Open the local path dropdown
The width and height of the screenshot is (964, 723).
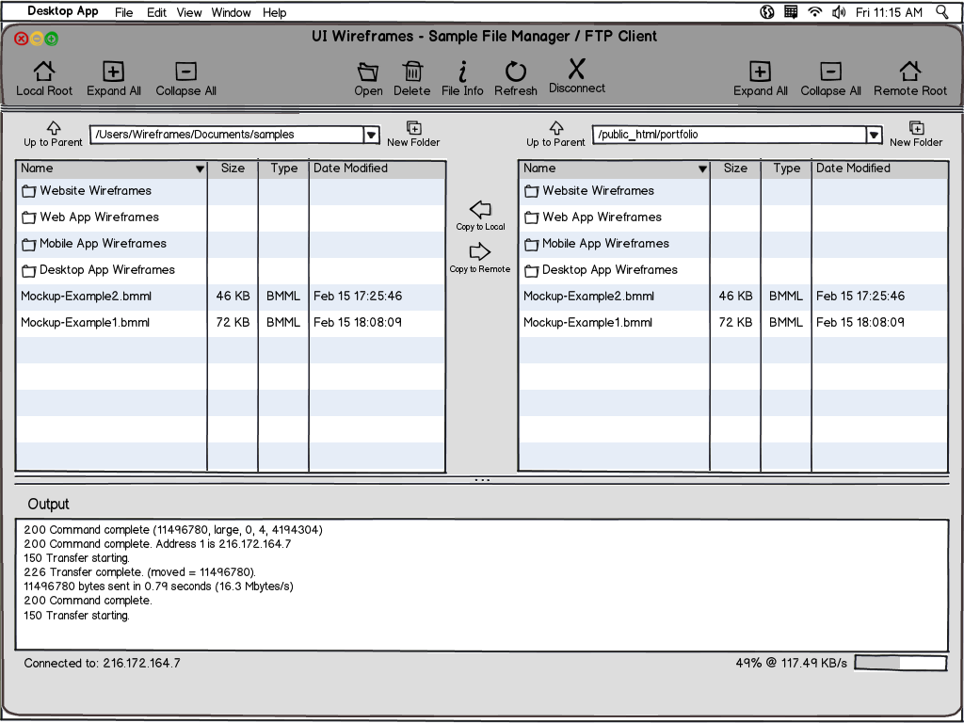coord(371,134)
